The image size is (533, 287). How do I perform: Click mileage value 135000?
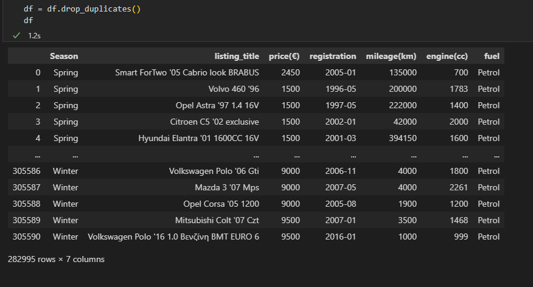pos(403,72)
